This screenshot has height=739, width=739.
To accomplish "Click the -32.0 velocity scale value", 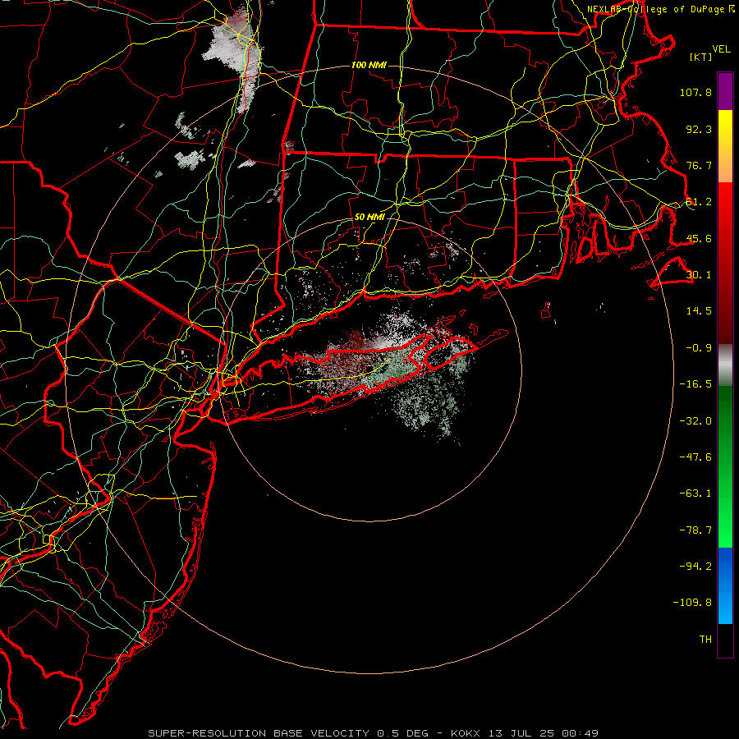I will pyautogui.click(x=695, y=421).
